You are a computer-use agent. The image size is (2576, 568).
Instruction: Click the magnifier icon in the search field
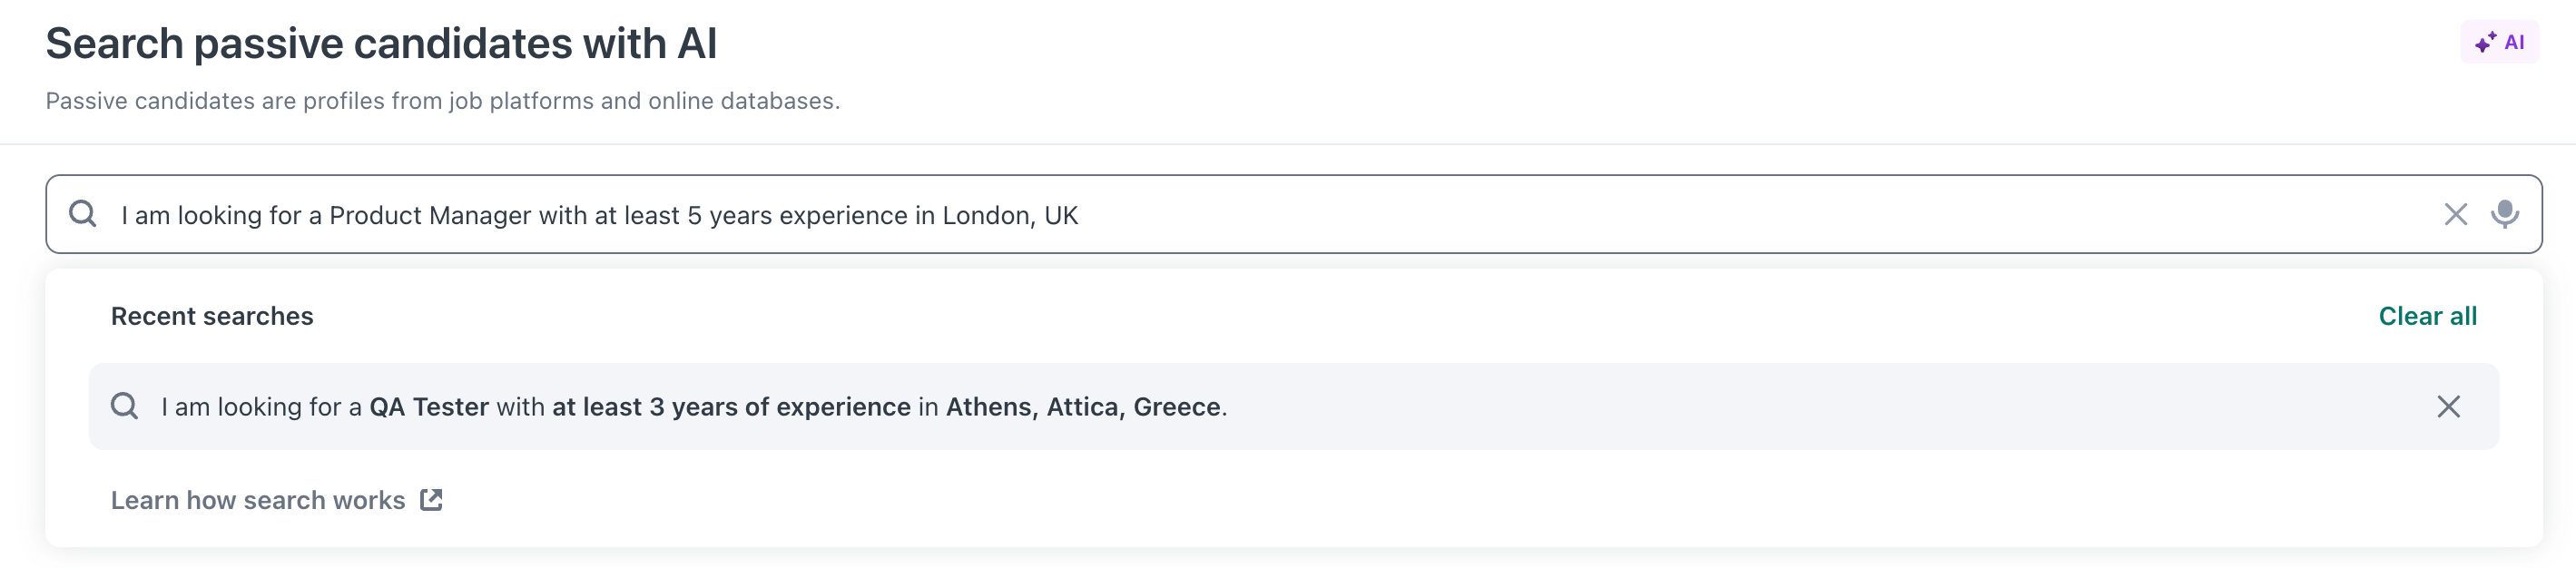(83, 214)
